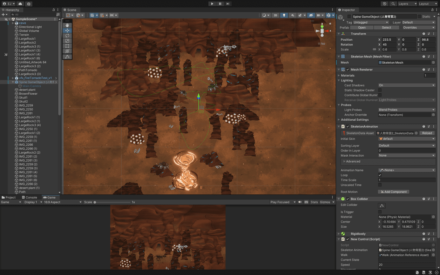Open Transform component kebab menu
Viewport: 440px width, 275px height.
pyautogui.click(x=434, y=34)
